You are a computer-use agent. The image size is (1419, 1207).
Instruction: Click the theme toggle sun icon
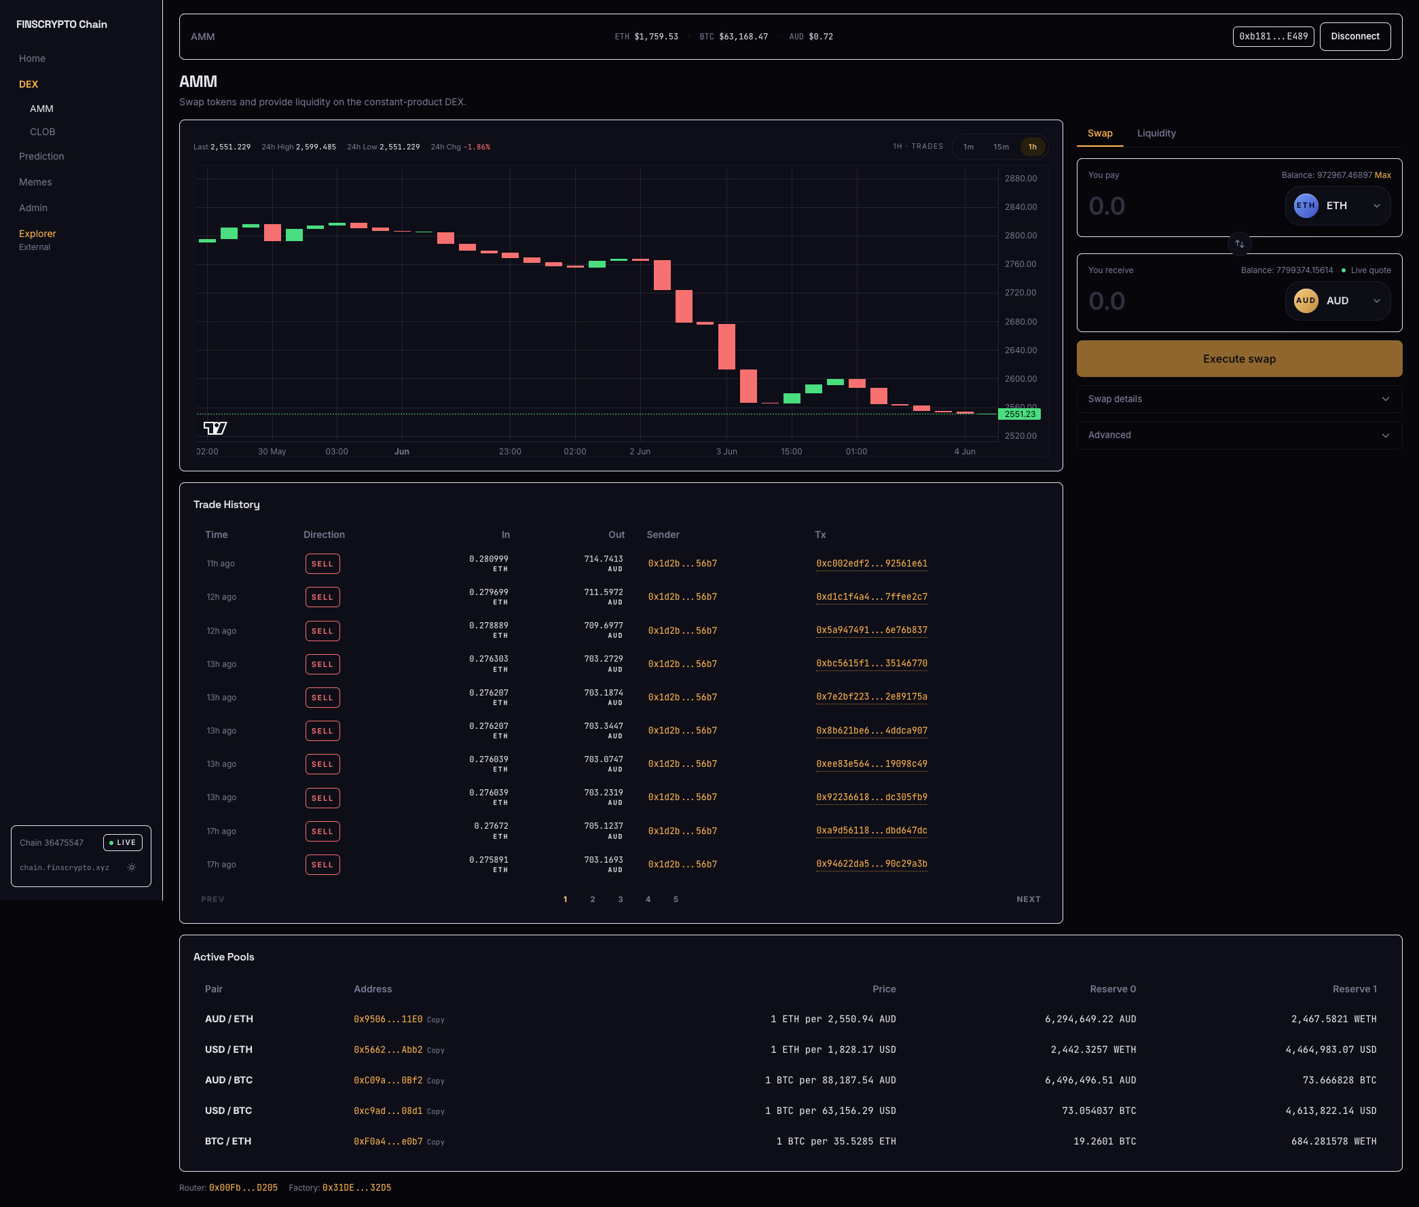click(x=132, y=867)
